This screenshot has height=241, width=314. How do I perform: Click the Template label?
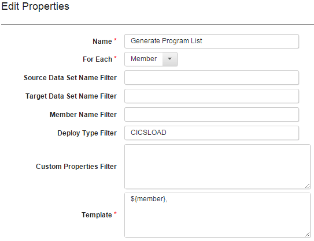(x=97, y=215)
